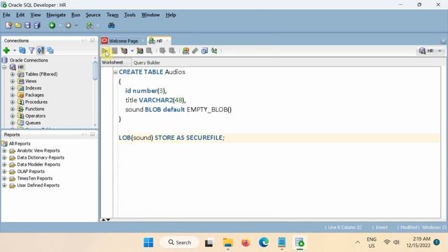Open the SQL Worksheet connection icon
The height and width of the screenshot is (252, 448).
[x=90, y=25]
